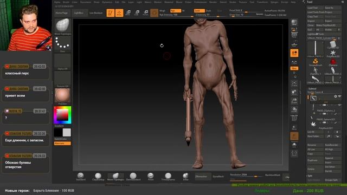347x195 pixels.
Task: Collapse the Split section in Subtool panel
Action: [310, 175]
